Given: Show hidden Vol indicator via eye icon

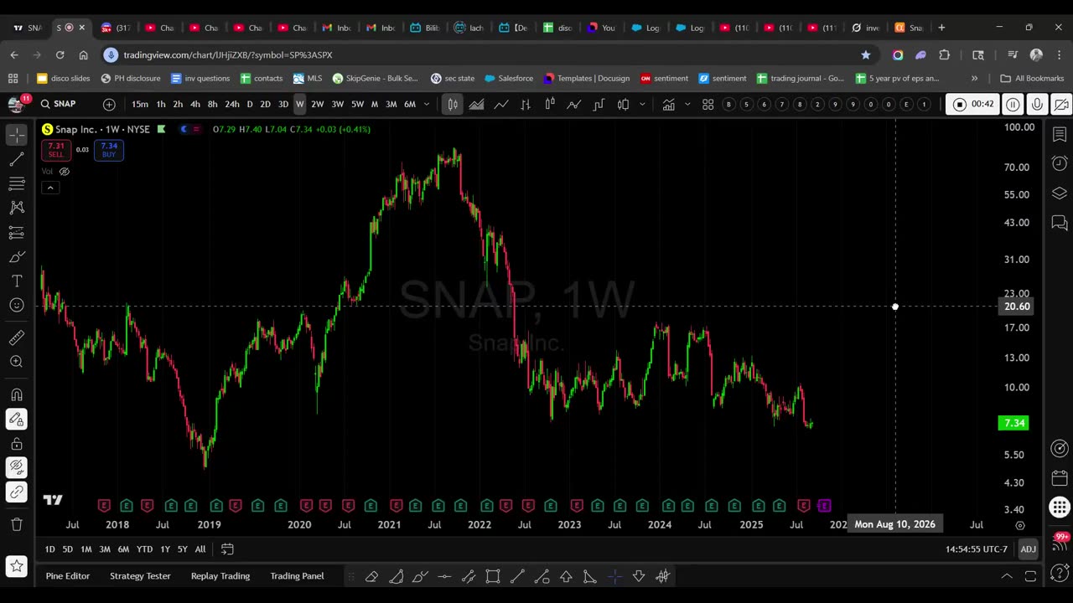Looking at the screenshot, I should tap(65, 171).
